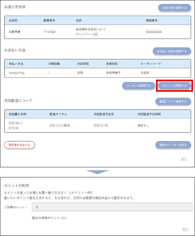Select address line クレシアーノ202
The width and height of the screenshot is (195, 236).
[87, 34]
